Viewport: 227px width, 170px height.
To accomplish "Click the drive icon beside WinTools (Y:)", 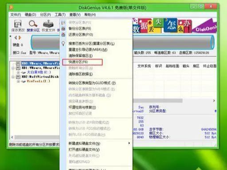I will pyautogui.click(x=23, y=81).
